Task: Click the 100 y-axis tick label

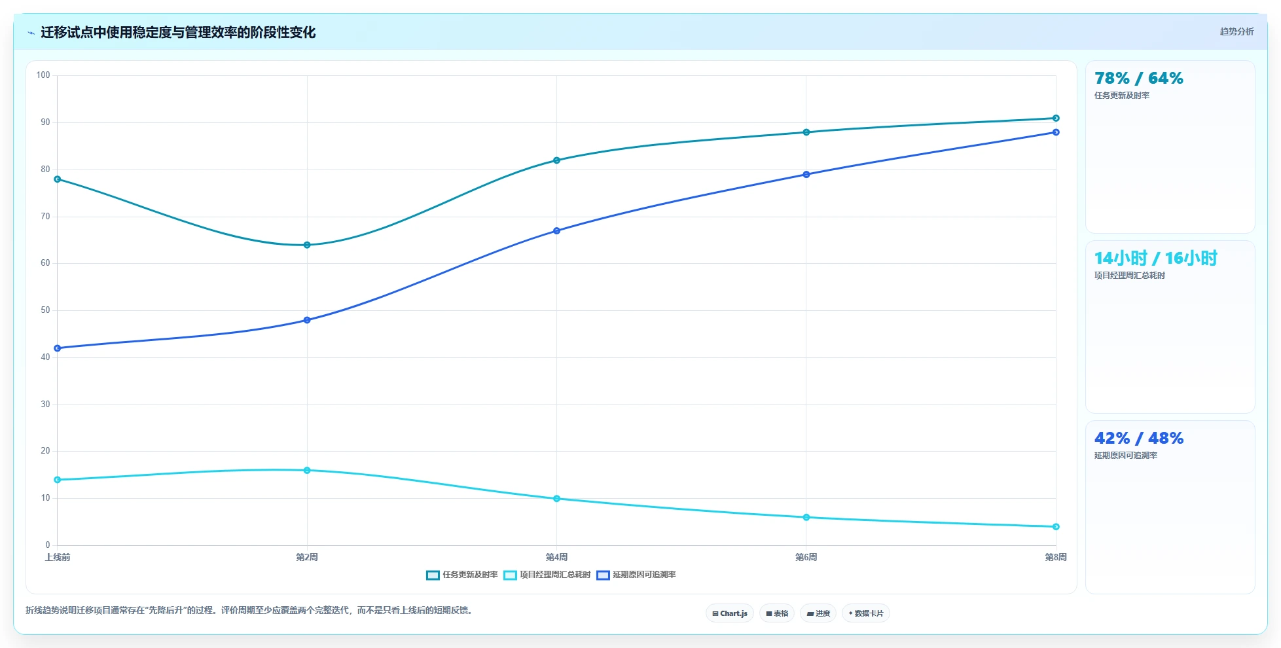Action: 43,75
